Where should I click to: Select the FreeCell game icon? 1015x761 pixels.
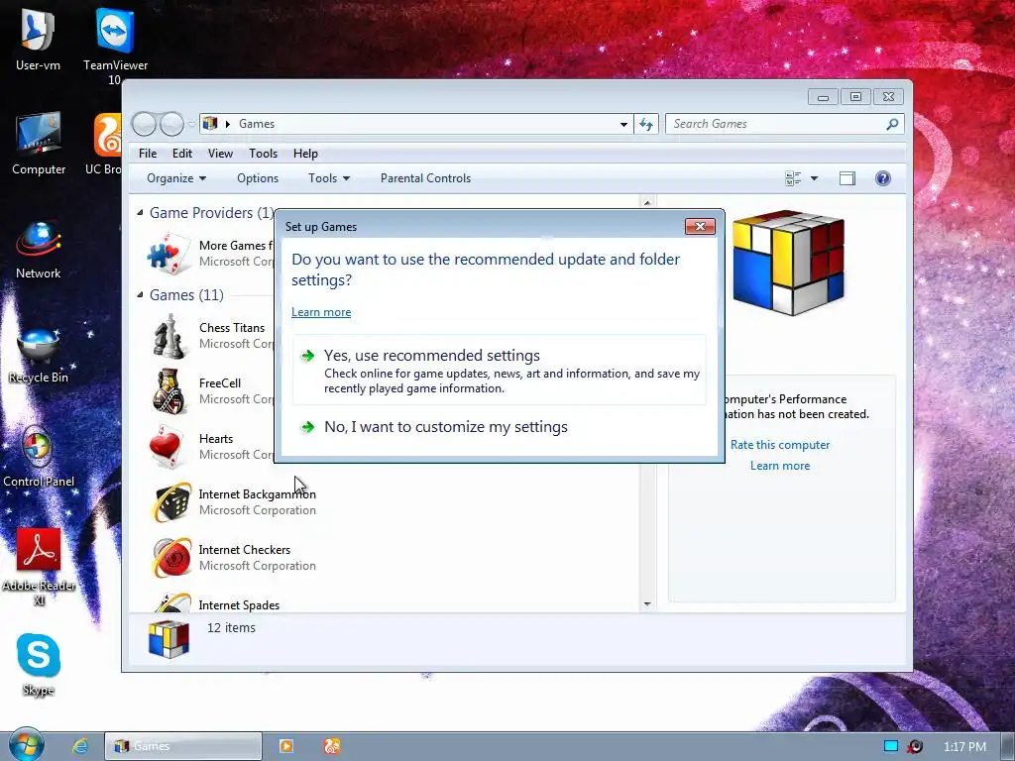(x=169, y=391)
